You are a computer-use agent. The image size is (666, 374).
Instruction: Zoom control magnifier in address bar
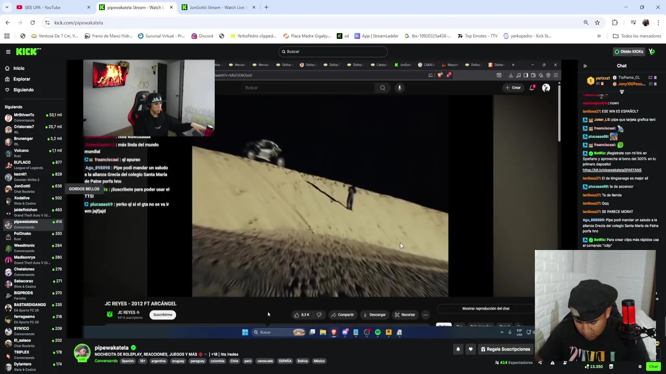pos(586,23)
